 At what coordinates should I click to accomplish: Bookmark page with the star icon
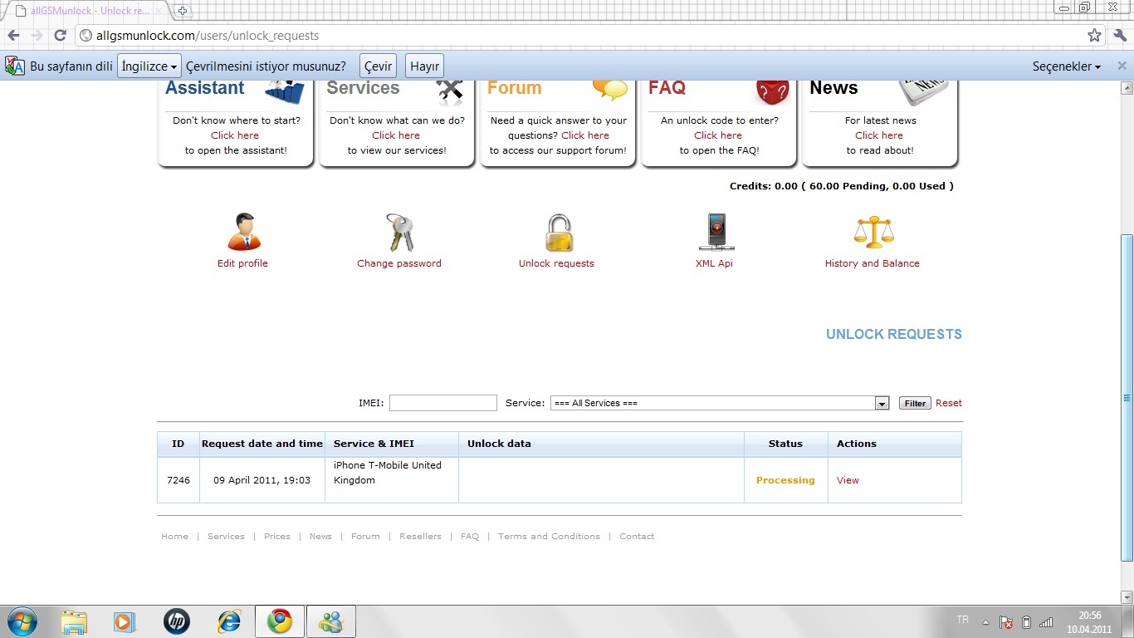point(1094,36)
